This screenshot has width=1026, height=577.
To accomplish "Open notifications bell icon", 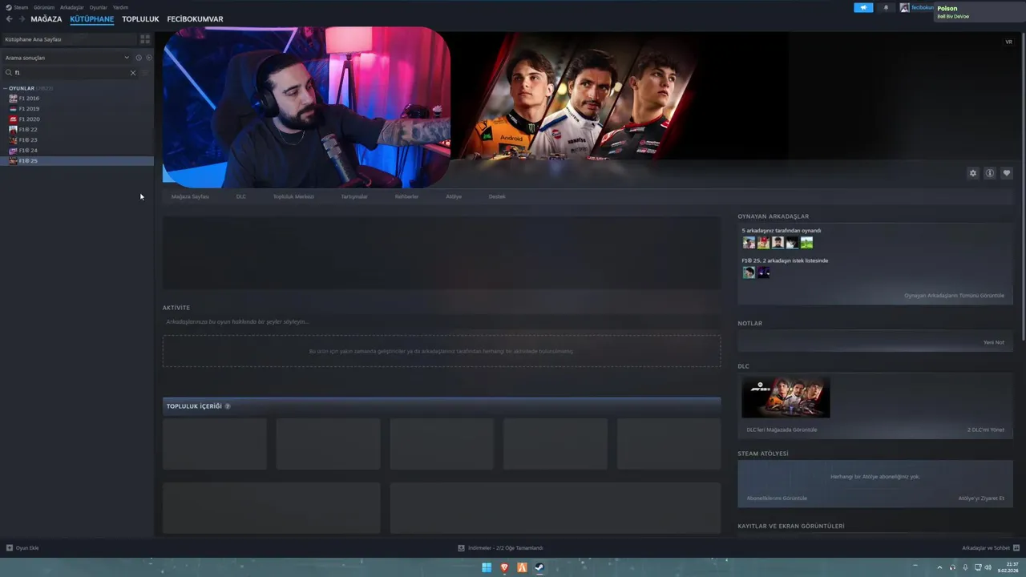I will click(x=886, y=7).
